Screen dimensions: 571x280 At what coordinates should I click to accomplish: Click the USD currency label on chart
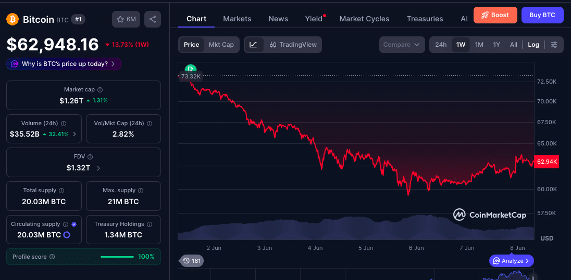click(547, 238)
